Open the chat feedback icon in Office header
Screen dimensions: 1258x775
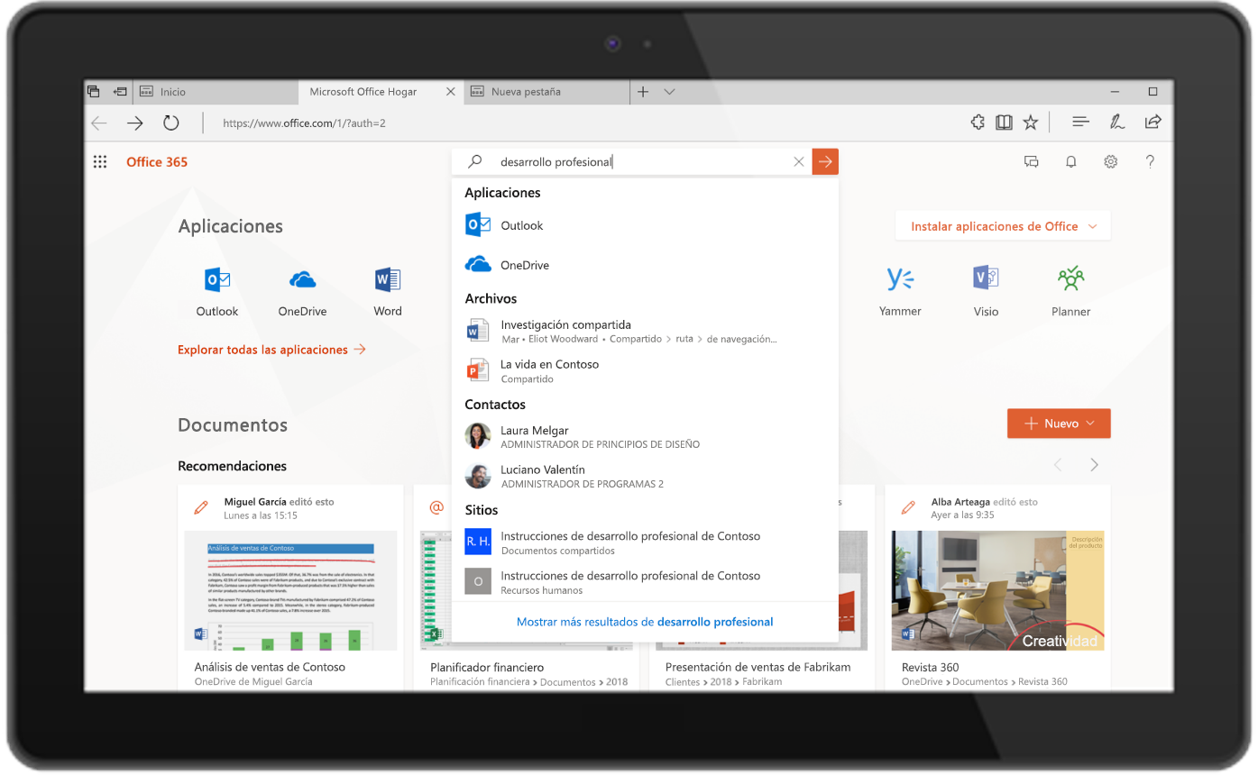(x=1031, y=162)
